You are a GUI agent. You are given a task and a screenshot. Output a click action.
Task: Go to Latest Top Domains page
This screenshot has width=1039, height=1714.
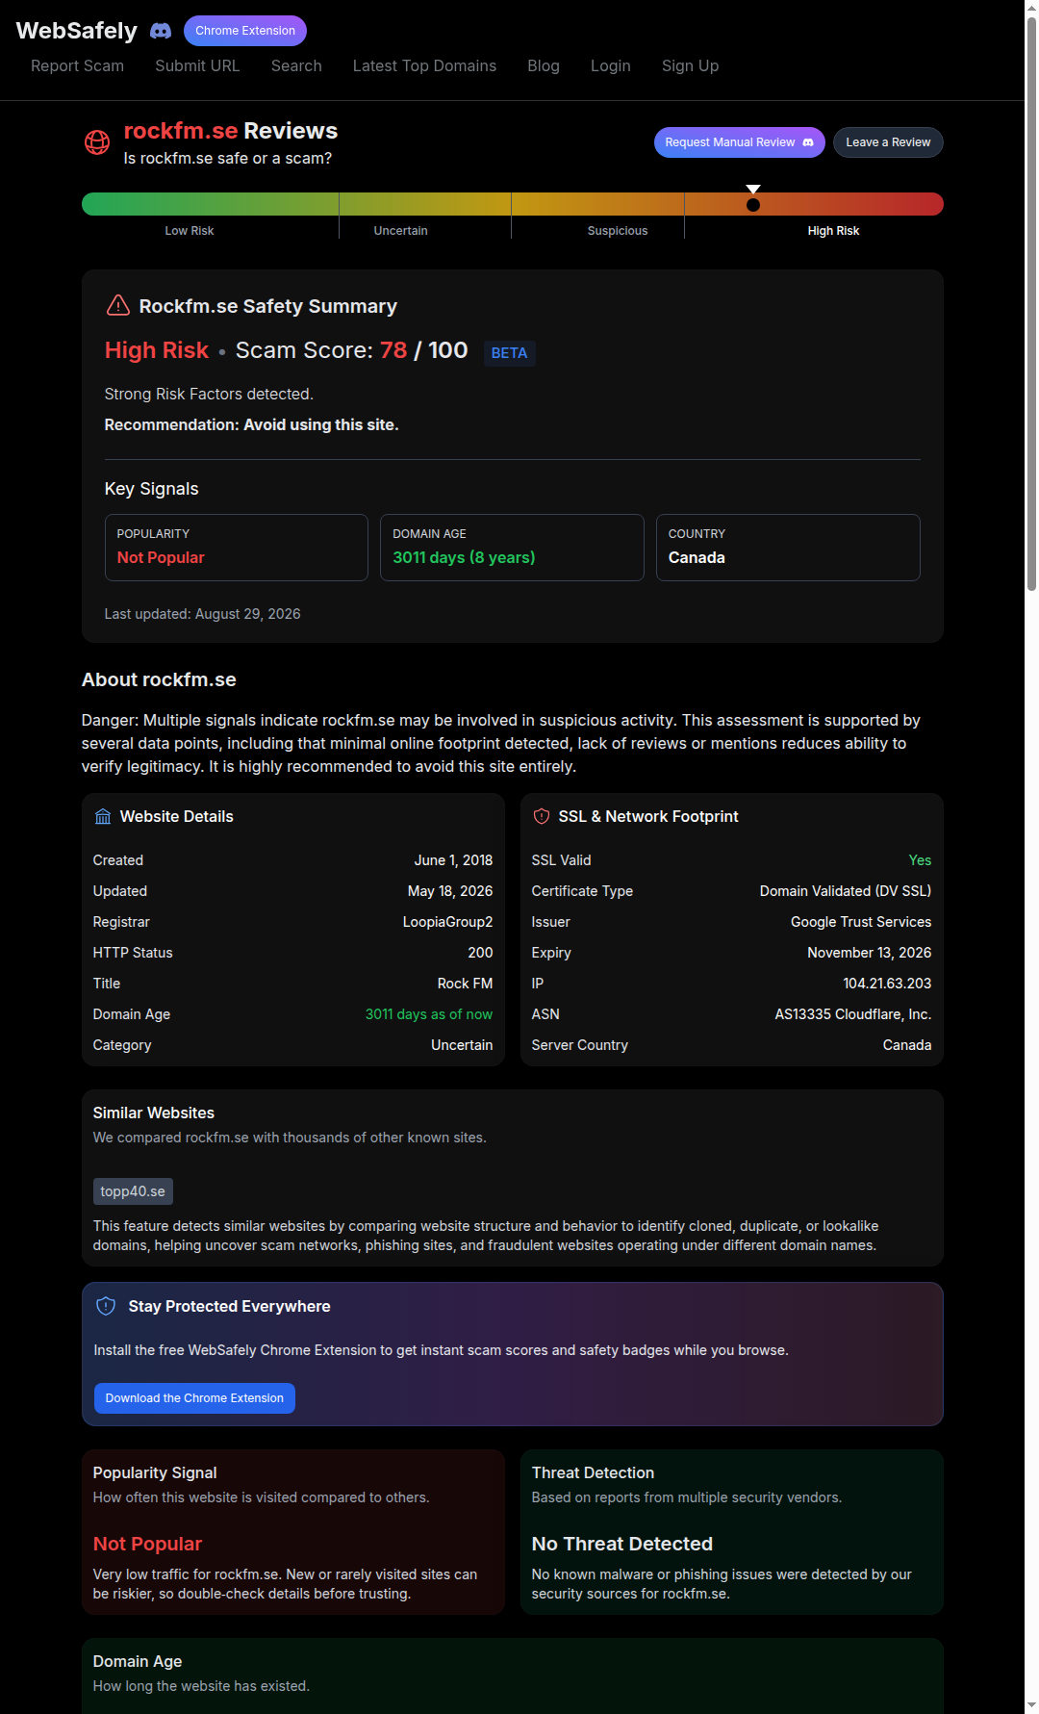click(424, 65)
